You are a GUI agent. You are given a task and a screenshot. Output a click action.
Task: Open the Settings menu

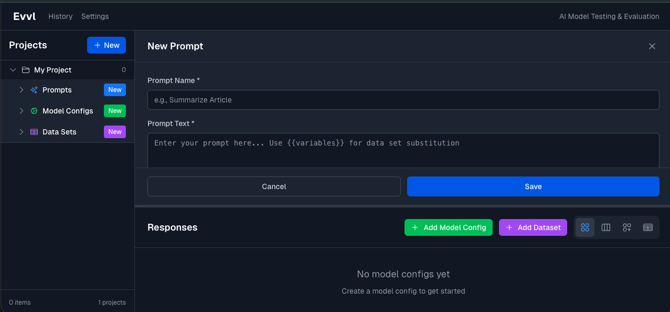pos(94,16)
